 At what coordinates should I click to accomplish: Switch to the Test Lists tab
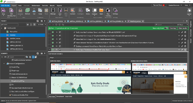(45, 6)
